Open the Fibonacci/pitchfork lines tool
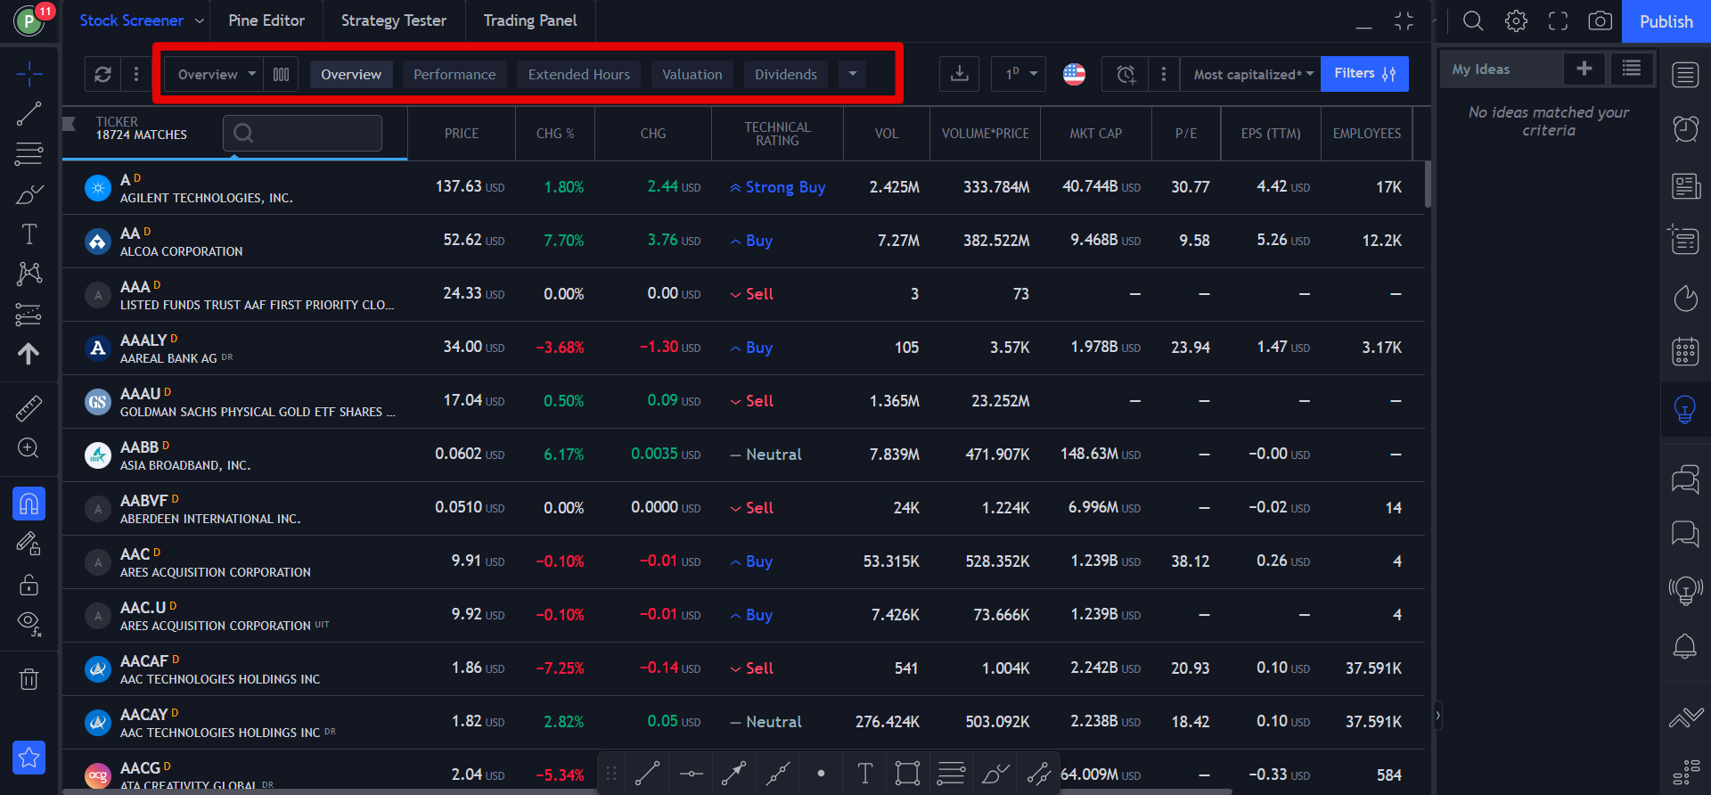 tap(29, 154)
